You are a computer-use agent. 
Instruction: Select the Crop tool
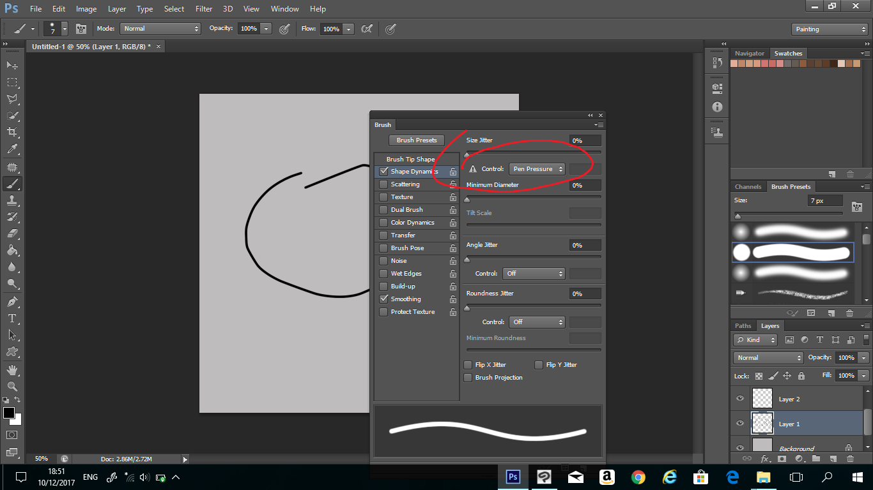coord(12,132)
